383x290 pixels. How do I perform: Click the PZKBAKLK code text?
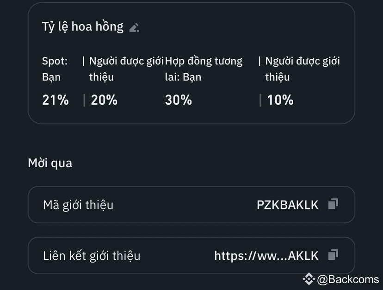click(288, 205)
